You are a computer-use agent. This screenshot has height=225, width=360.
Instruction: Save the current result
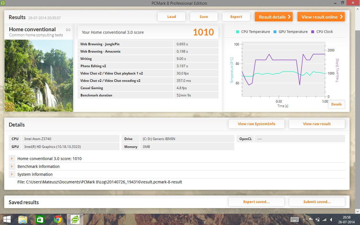[204, 17]
